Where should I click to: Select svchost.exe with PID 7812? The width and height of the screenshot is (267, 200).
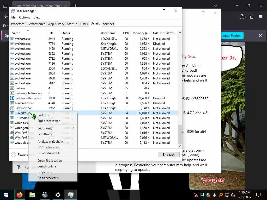[94, 83]
